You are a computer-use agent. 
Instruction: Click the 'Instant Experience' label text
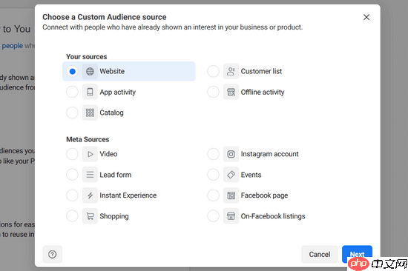[x=128, y=195]
